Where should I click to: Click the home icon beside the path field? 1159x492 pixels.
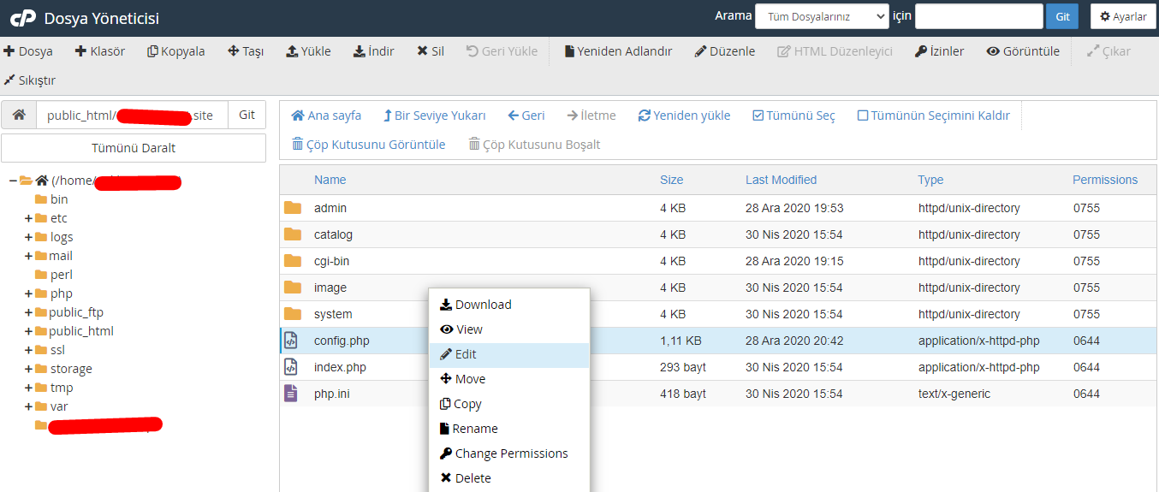tap(19, 115)
